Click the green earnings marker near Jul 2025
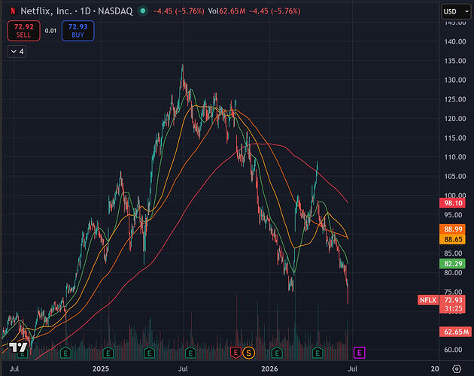The image size is (474, 376). (x=190, y=353)
